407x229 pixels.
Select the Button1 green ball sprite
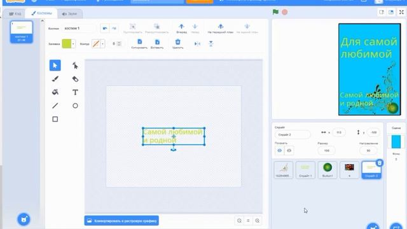pyautogui.click(x=328, y=170)
